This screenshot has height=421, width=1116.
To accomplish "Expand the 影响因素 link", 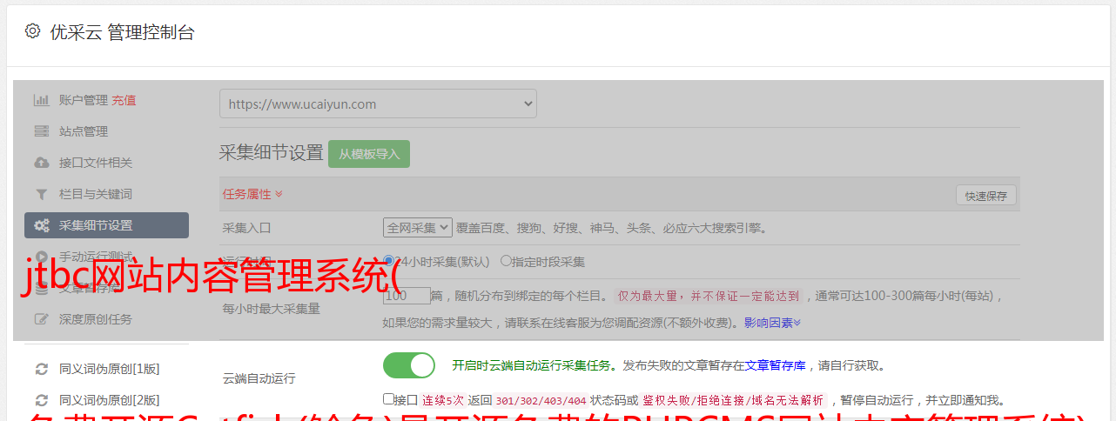I will click(x=772, y=323).
